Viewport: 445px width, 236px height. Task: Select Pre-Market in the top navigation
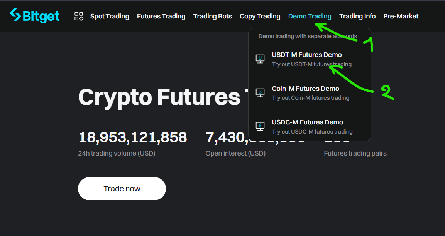pyautogui.click(x=401, y=16)
